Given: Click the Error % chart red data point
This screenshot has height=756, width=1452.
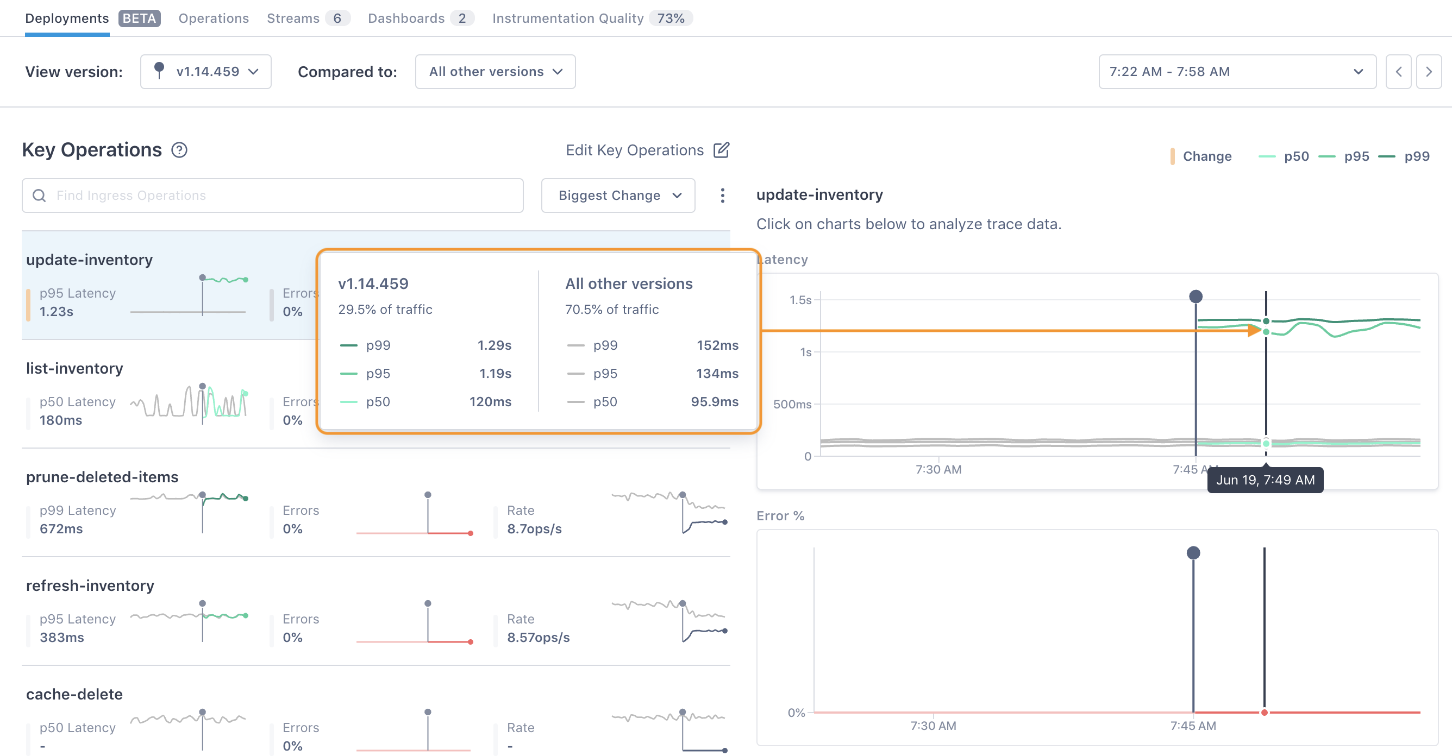Looking at the screenshot, I should point(1264,712).
